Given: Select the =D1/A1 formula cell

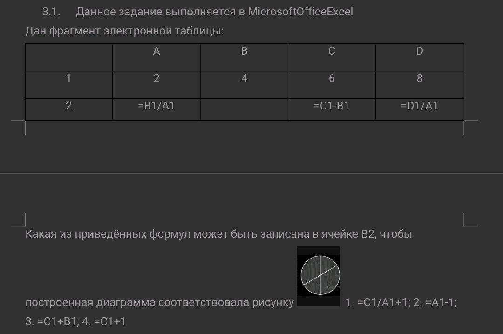Looking at the screenshot, I should point(420,109).
